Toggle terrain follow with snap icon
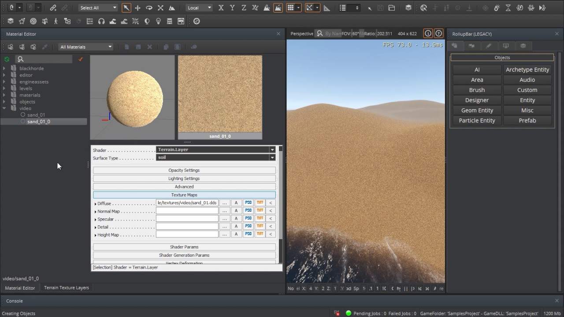The width and height of the screenshot is (564, 317). tap(278, 8)
